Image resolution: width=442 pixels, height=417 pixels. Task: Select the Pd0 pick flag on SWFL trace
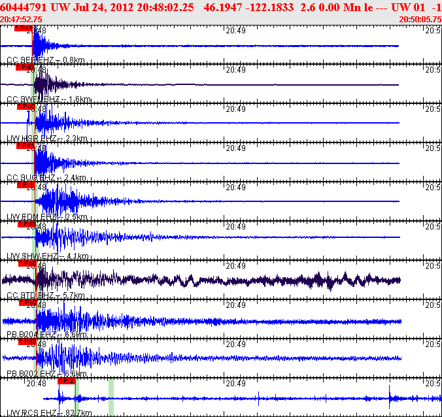click(x=24, y=67)
